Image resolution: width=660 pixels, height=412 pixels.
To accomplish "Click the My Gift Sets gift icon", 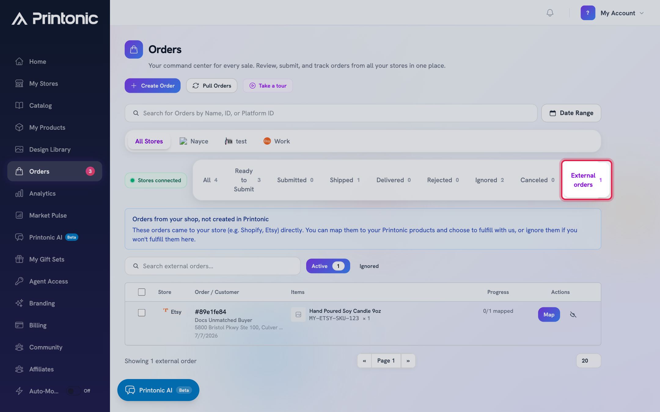I will [19, 259].
